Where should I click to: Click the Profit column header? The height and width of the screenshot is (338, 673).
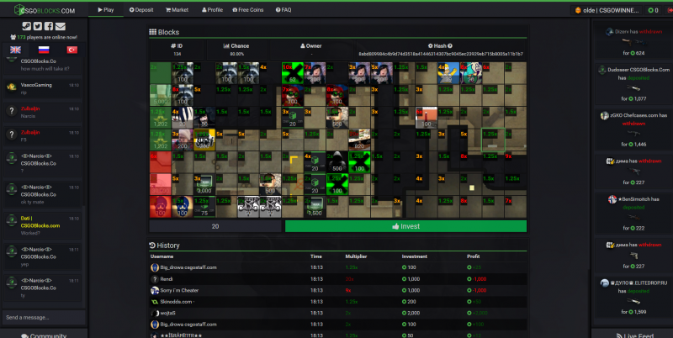pos(473,256)
